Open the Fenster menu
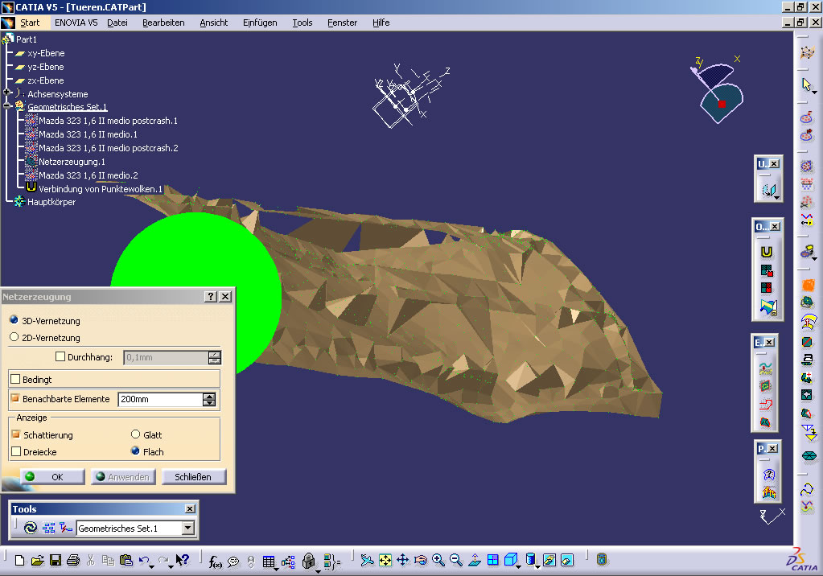This screenshot has height=576, width=823. click(x=342, y=23)
